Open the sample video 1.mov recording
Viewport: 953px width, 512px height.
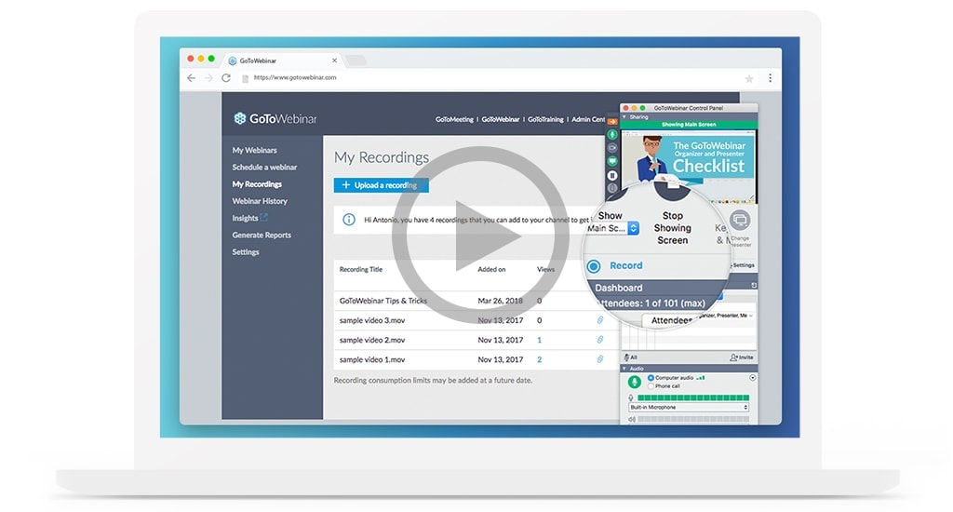[x=372, y=359]
